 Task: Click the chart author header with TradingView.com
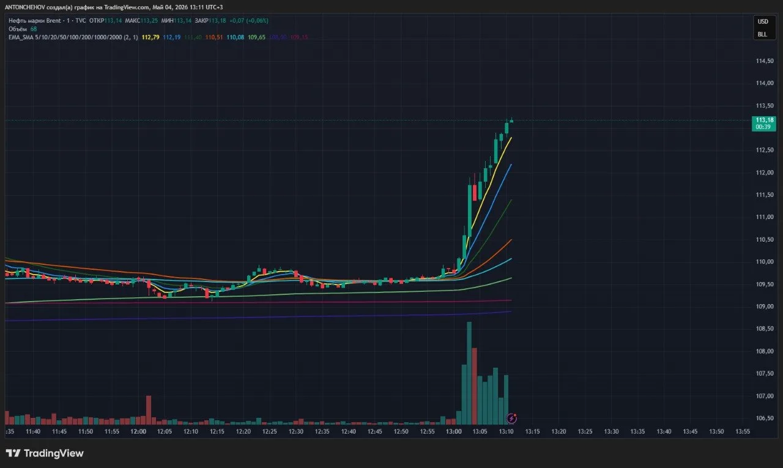coord(114,7)
